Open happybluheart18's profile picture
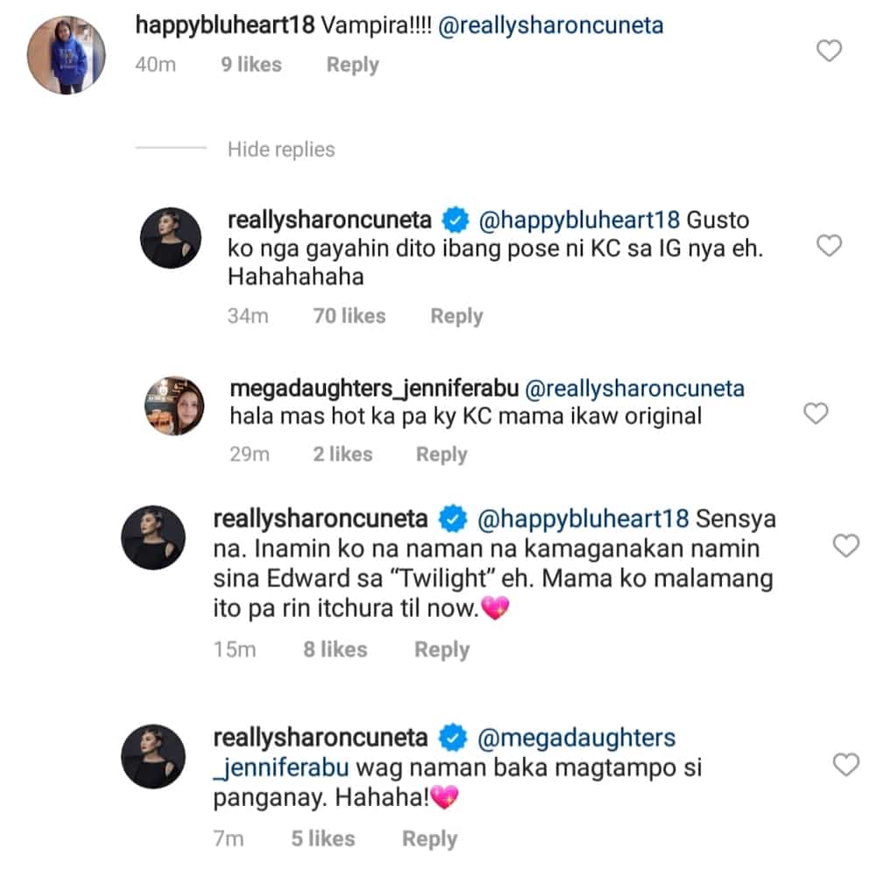Screen dimensions: 876x876 tap(67, 54)
